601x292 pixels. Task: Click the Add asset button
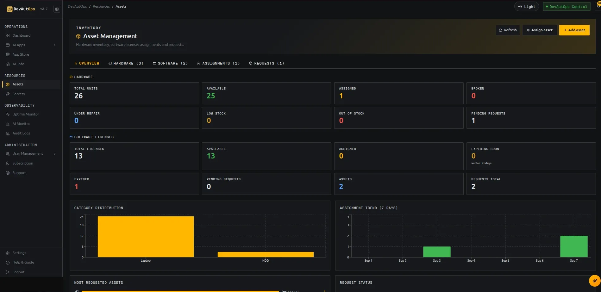(x=574, y=30)
